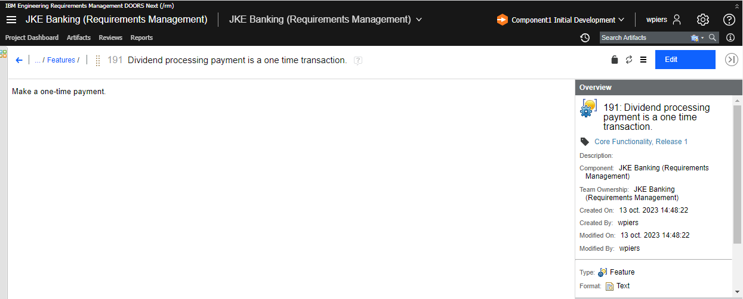The height and width of the screenshot is (299, 743).
Task: Open the administration gear settings
Action: [x=703, y=20]
